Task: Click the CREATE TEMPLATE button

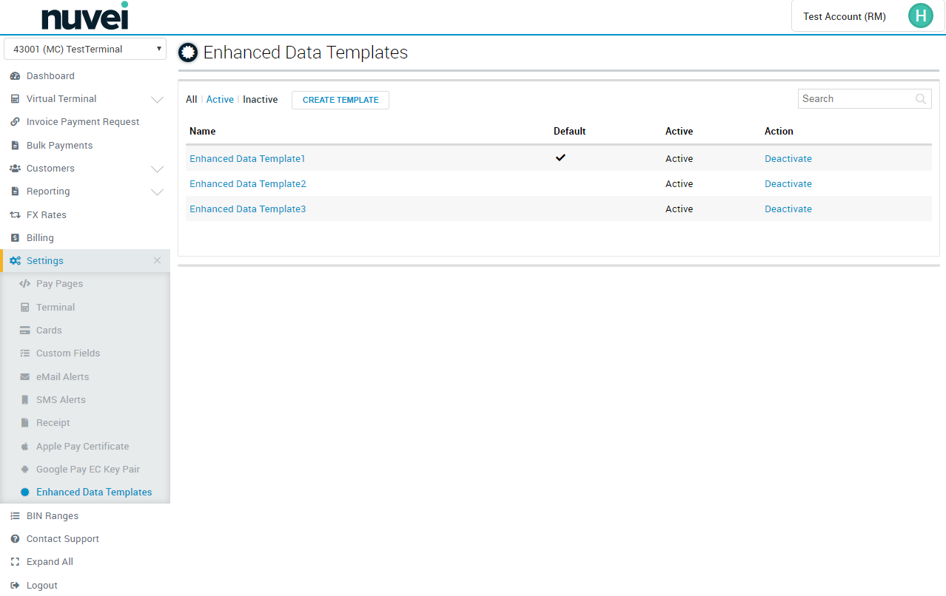Action: coord(341,100)
